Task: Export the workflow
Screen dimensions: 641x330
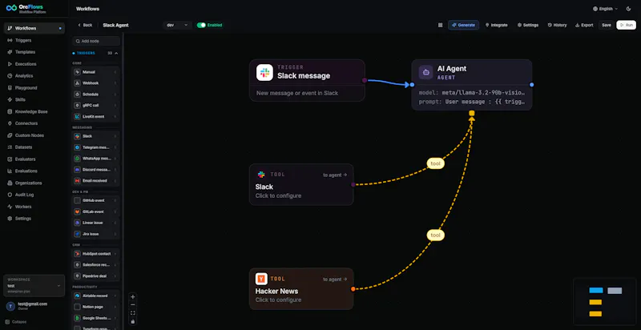Action: click(584, 25)
